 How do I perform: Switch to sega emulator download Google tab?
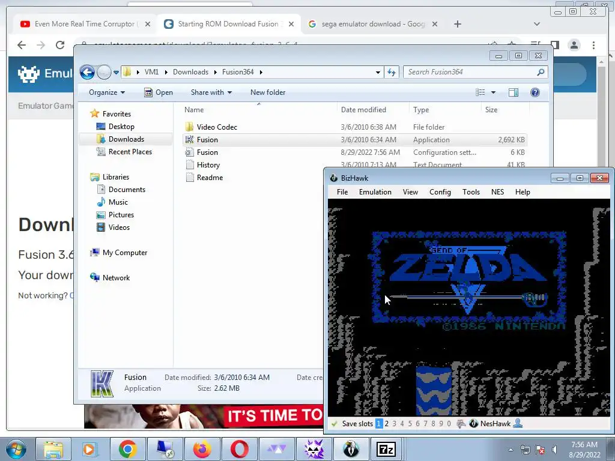(372, 24)
